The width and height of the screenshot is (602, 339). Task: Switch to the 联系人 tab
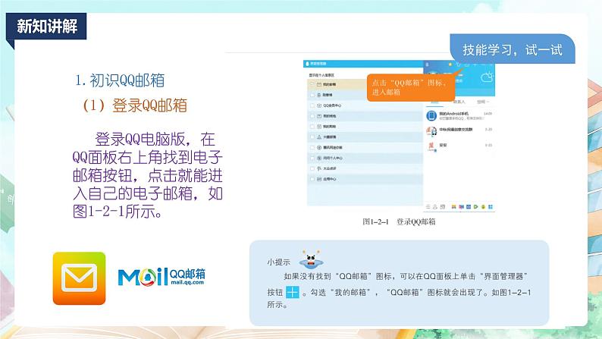click(459, 101)
